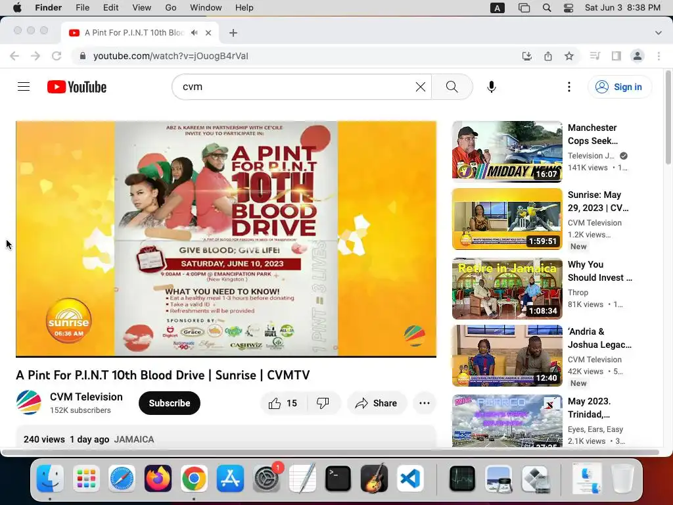Open Control Center in menu bar
This screenshot has width=673, height=505.
point(569,8)
